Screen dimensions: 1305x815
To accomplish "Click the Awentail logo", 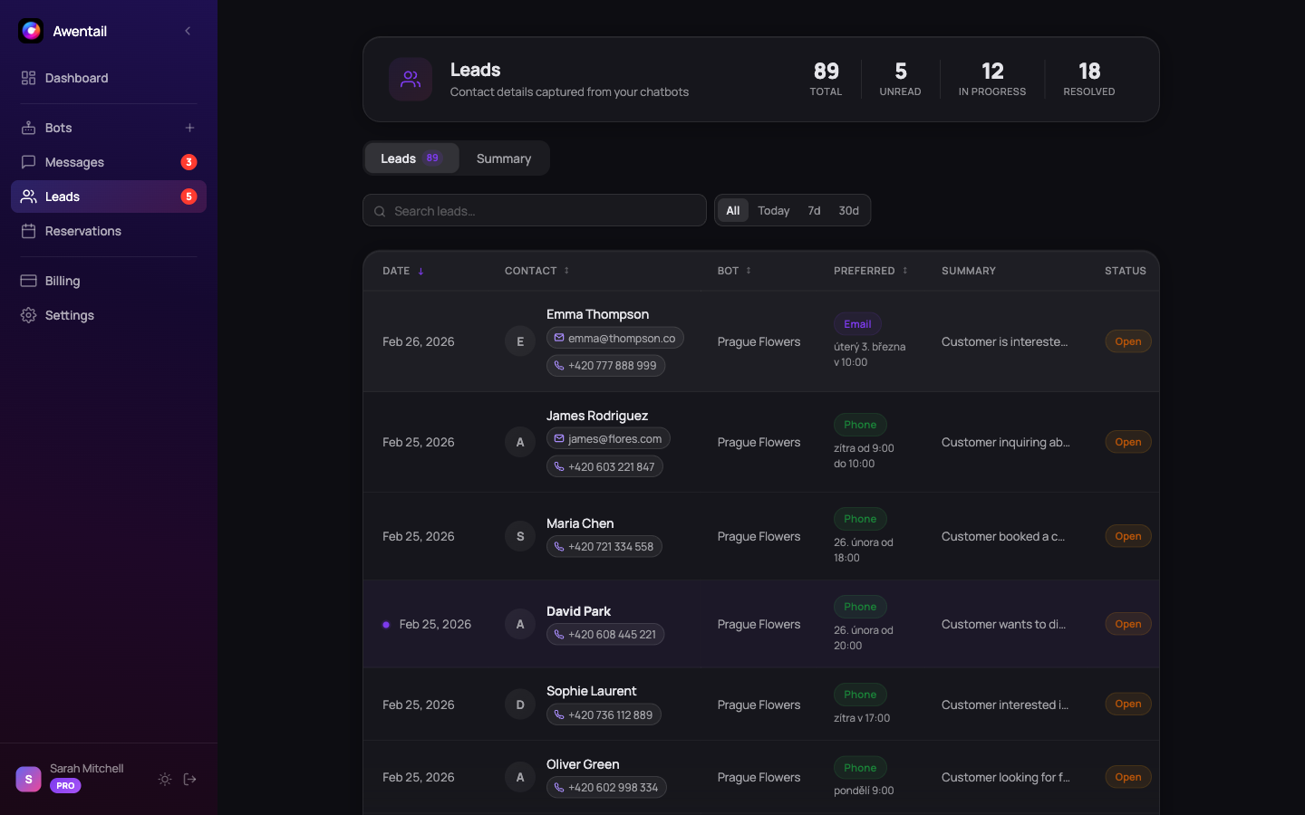I will (31, 31).
